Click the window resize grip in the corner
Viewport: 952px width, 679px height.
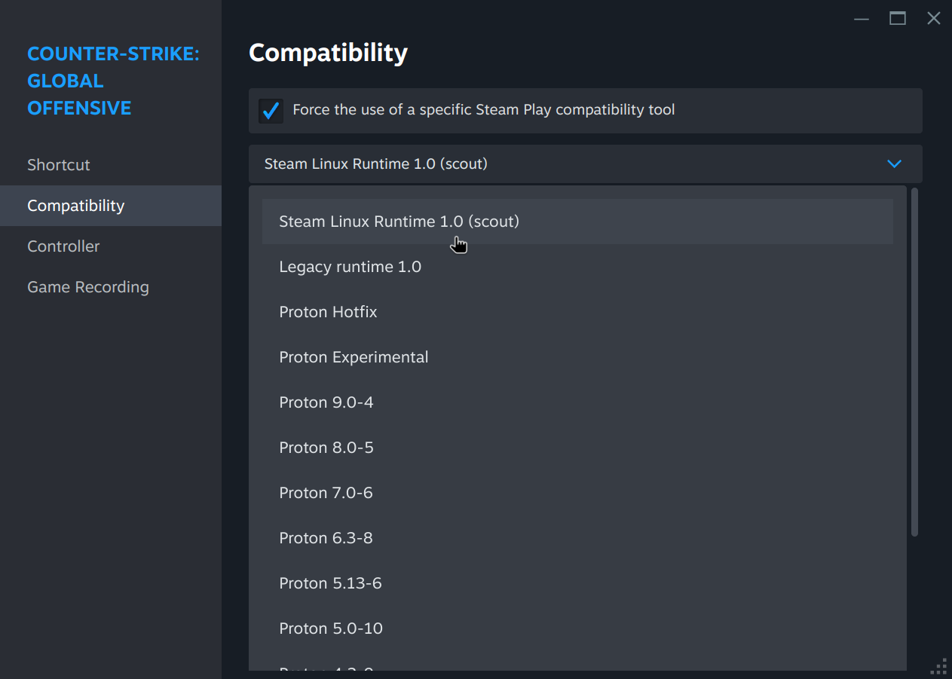click(939, 667)
